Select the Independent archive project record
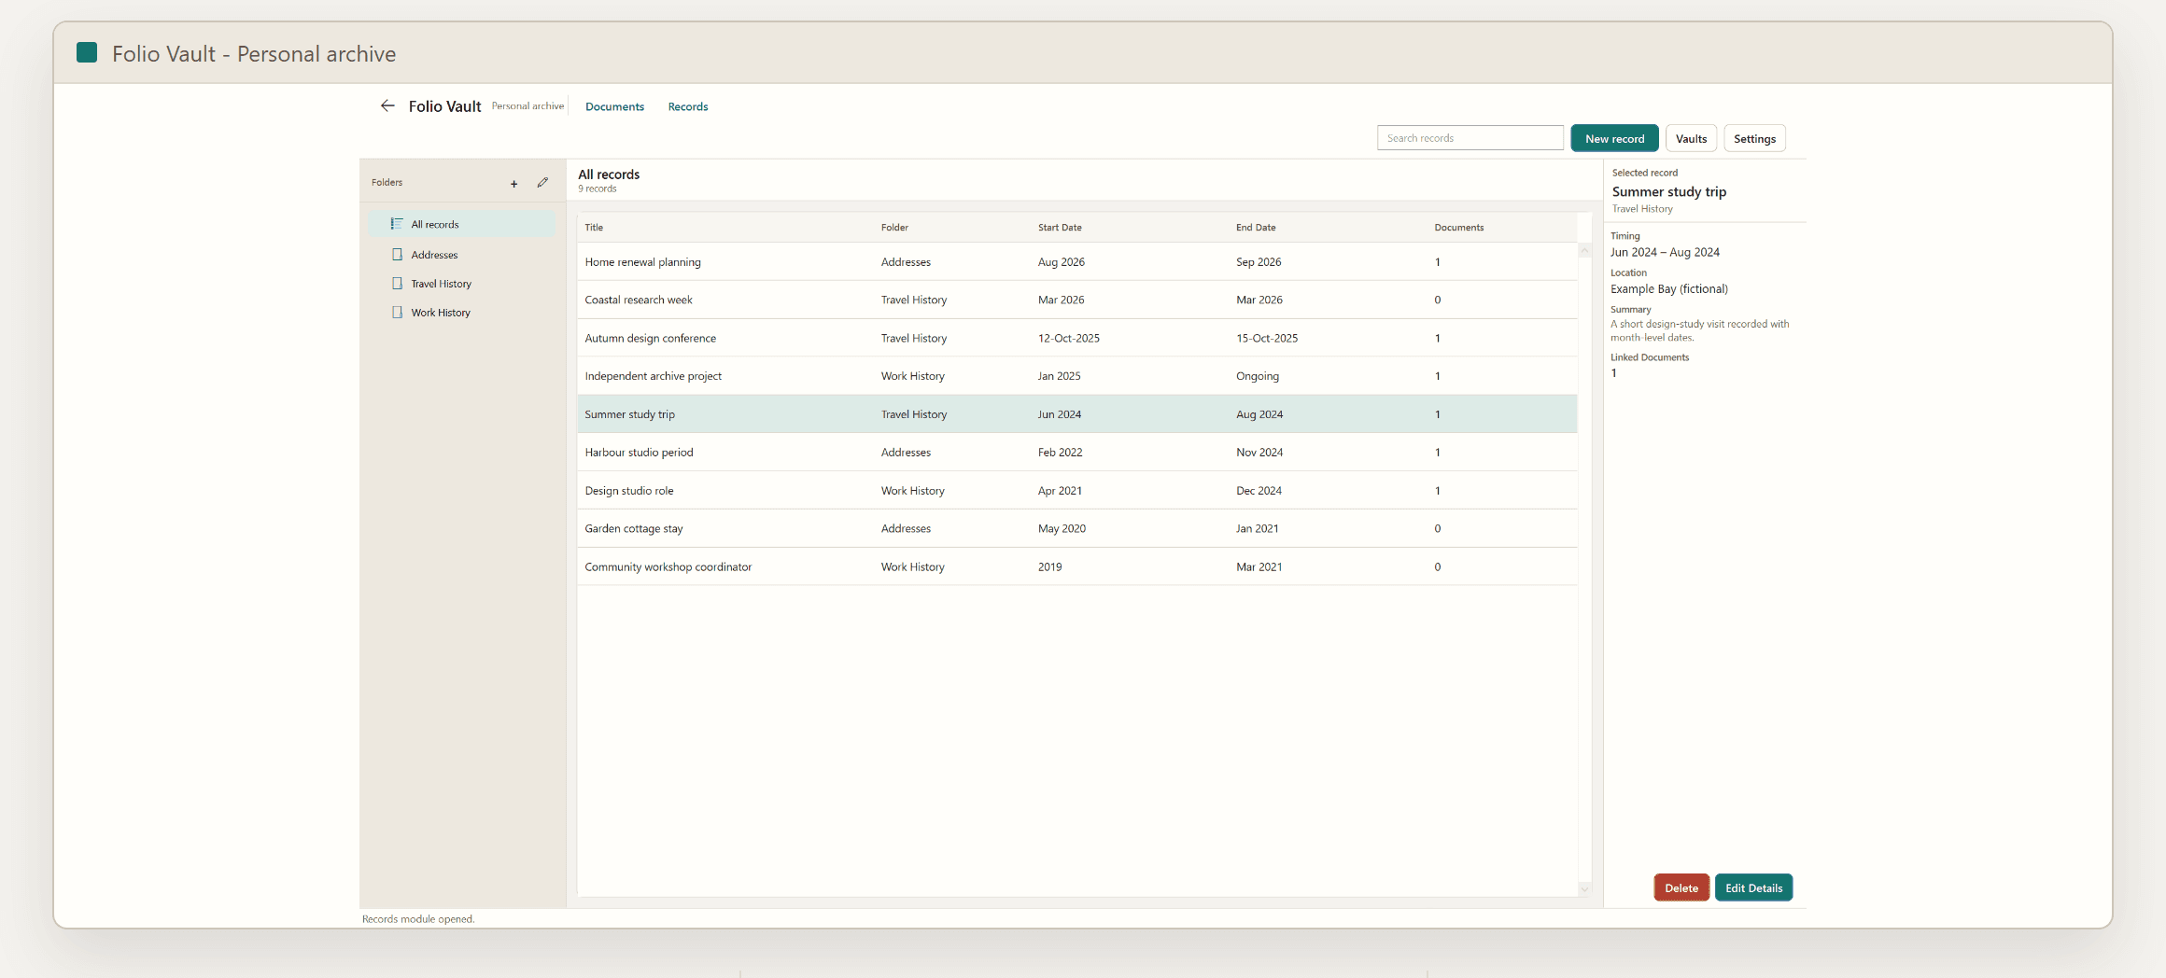The width and height of the screenshot is (2166, 978). pos(1077,376)
